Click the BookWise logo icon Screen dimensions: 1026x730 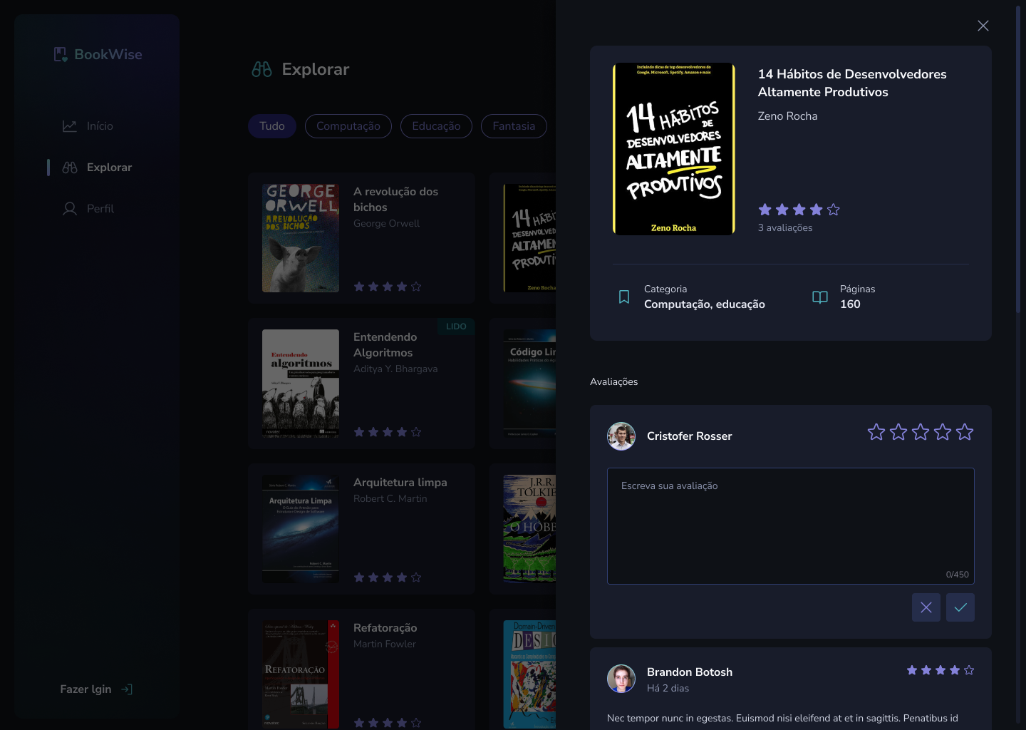click(61, 54)
